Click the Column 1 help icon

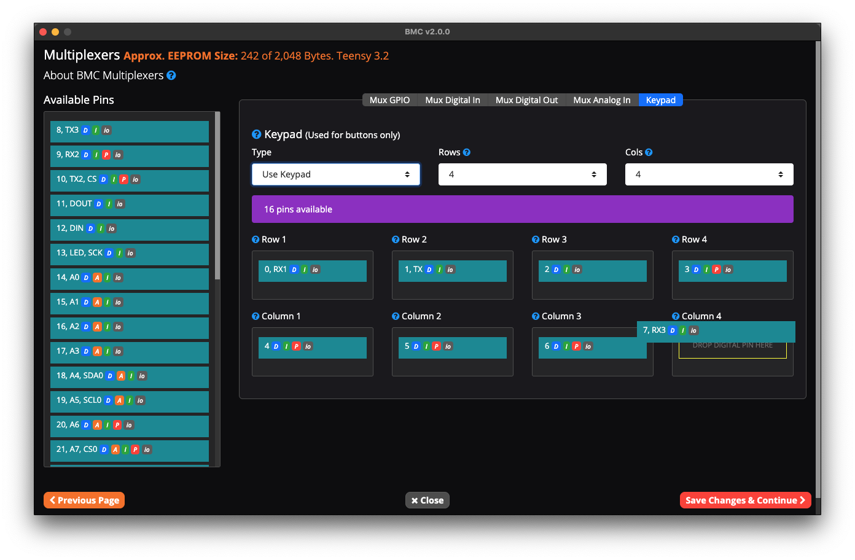coord(256,316)
